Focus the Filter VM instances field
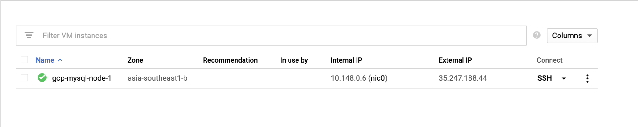The height and width of the screenshot is (127, 638). point(271,36)
